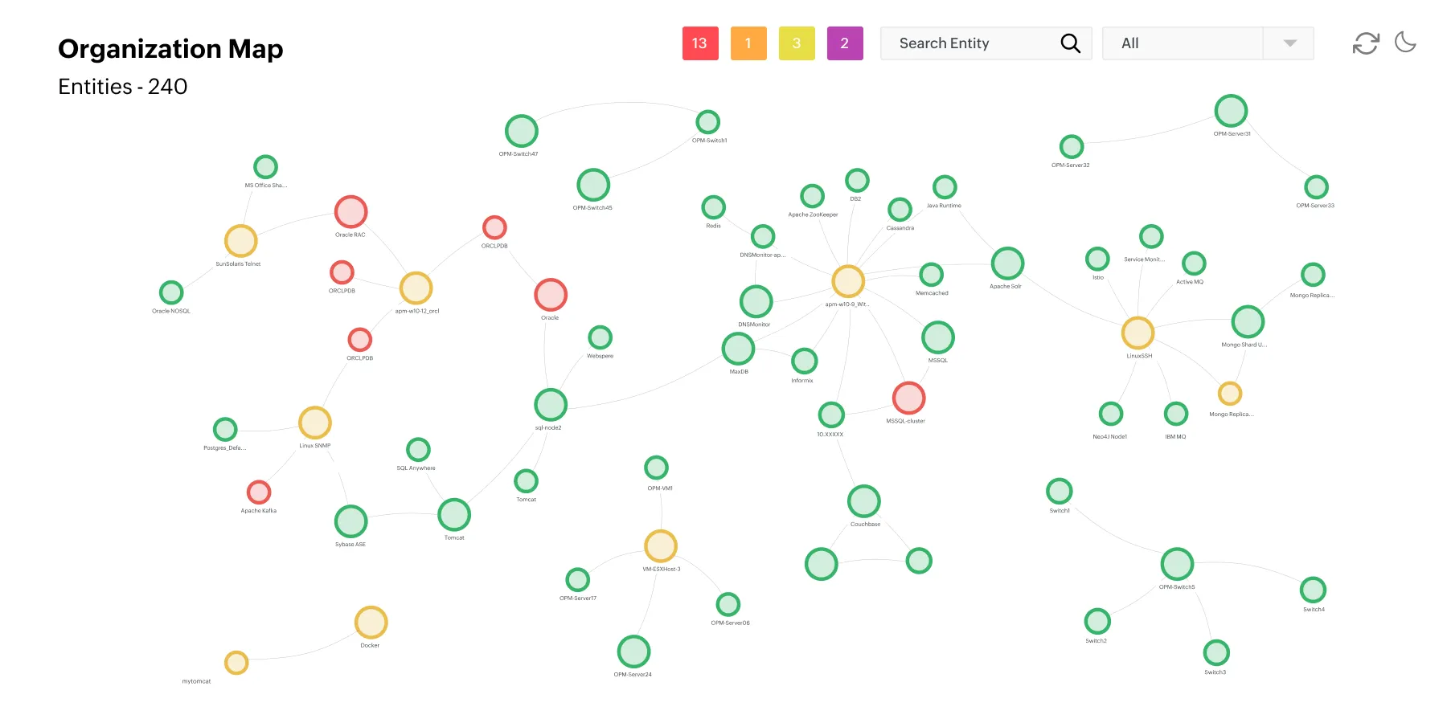Click the search magnifier icon

point(1070,43)
